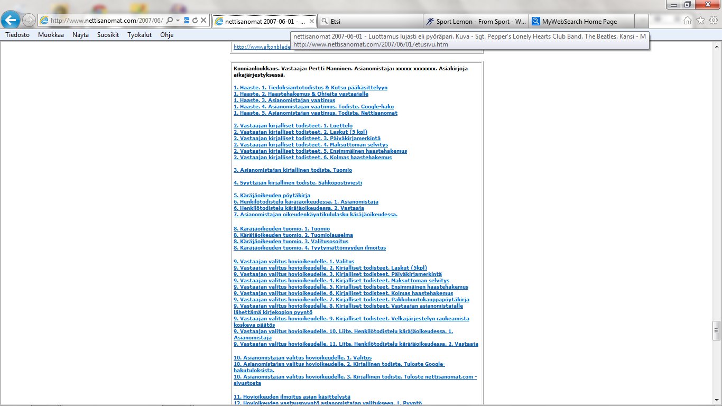The height and width of the screenshot is (406, 722).
Task: Click the Stop loading X icon
Action: point(203,21)
